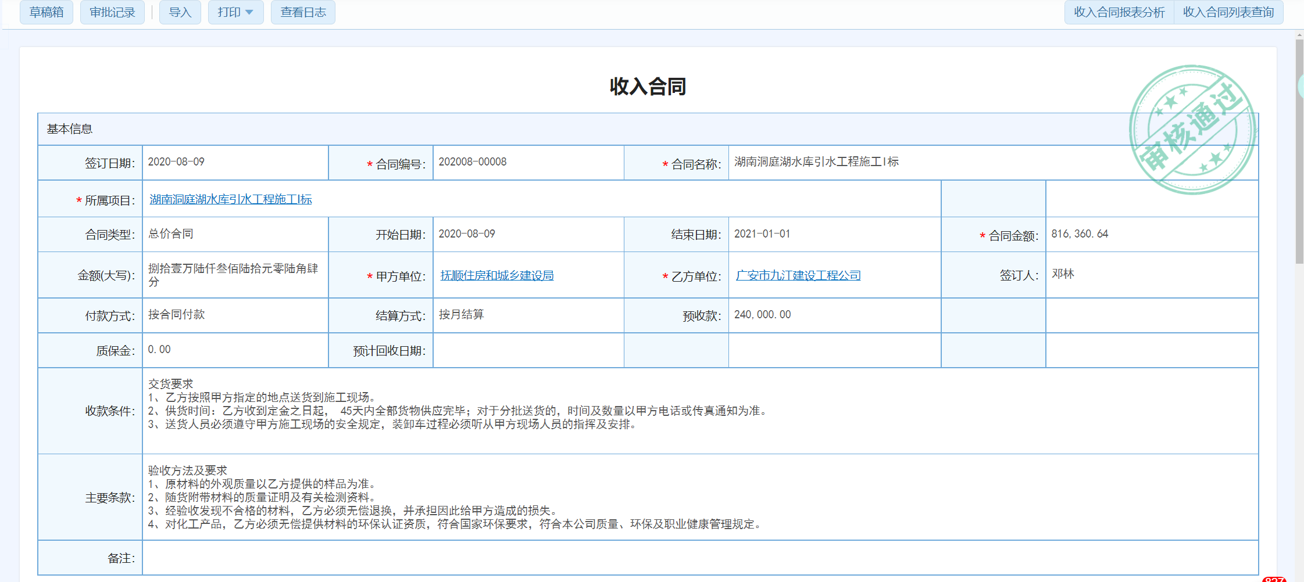Expand the 打印 print dropdown
Viewport: 1304px width, 582px height.
(235, 12)
